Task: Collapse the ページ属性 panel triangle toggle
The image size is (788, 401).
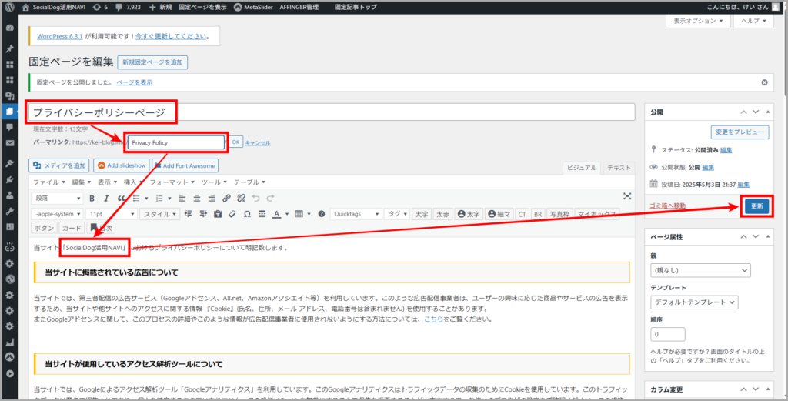Action: 767,237
